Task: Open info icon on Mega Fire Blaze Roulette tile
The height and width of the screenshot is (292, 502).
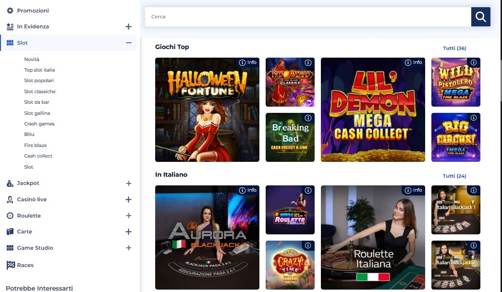Action: (308, 191)
